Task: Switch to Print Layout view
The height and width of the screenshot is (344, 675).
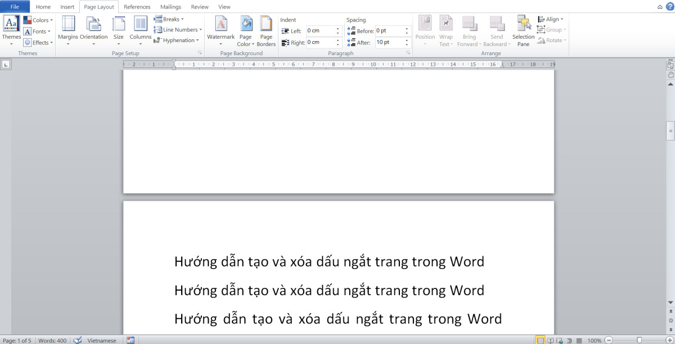Action: coord(541,340)
